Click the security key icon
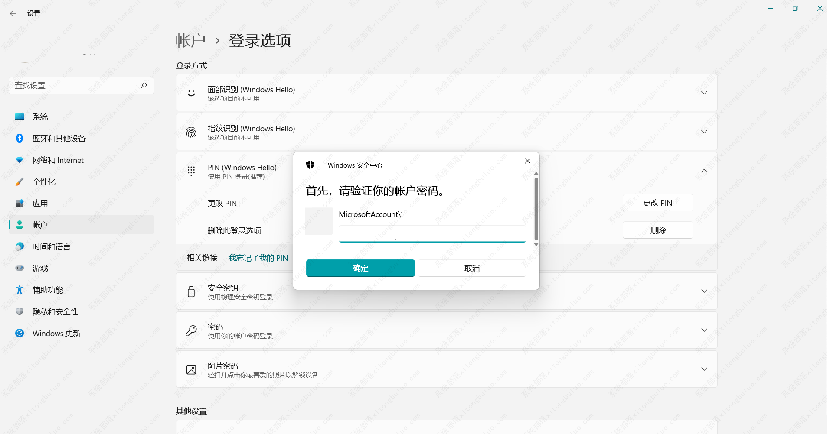827x434 pixels. click(x=191, y=291)
